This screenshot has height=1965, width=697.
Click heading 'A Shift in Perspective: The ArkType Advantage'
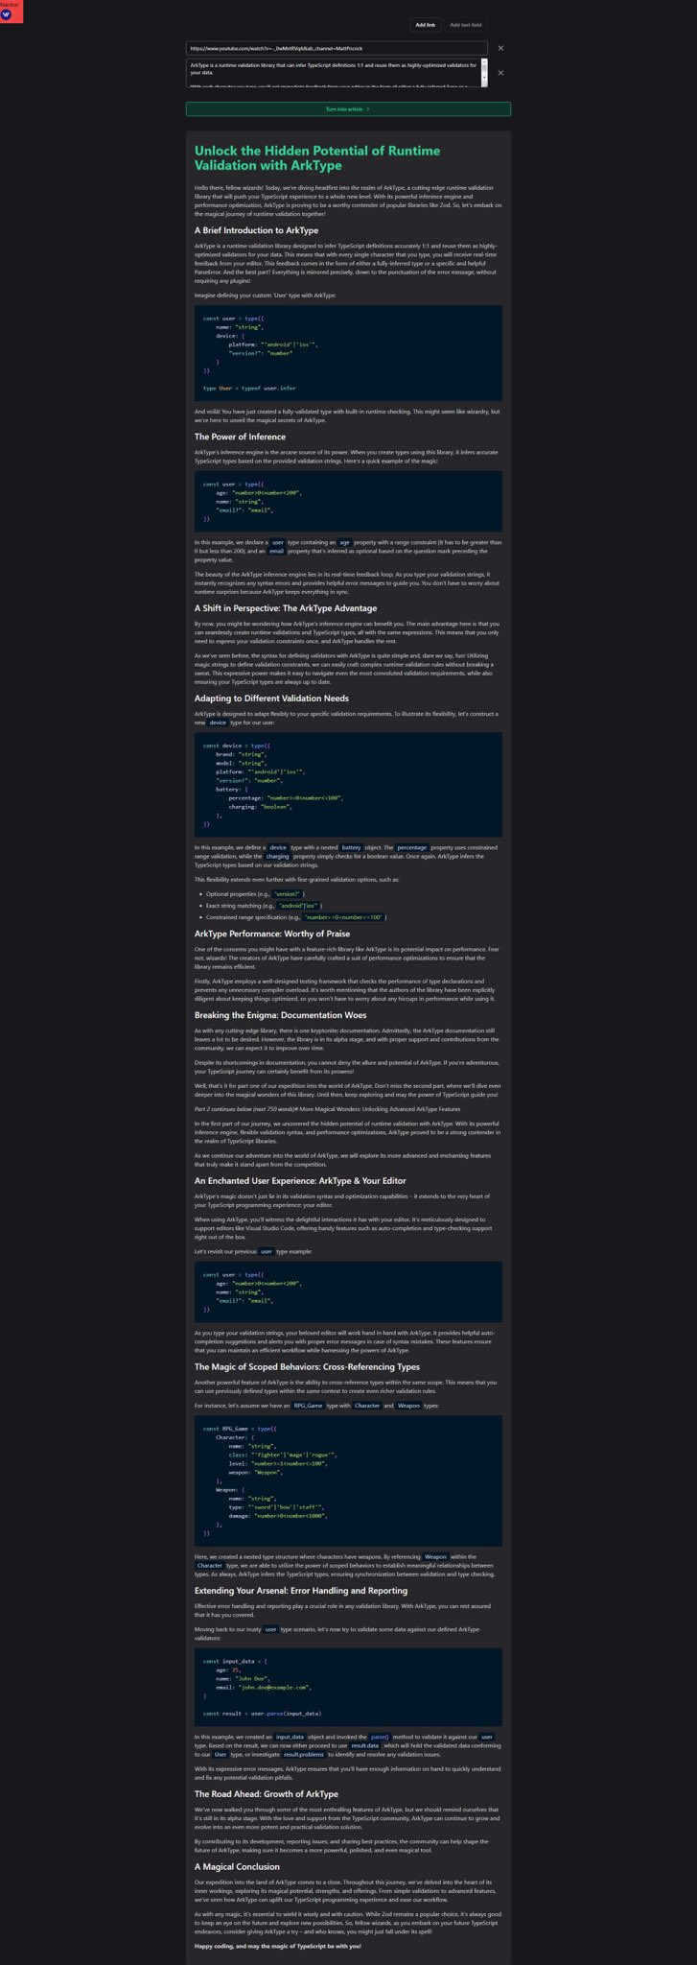pyautogui.click(x=285, y=608)
